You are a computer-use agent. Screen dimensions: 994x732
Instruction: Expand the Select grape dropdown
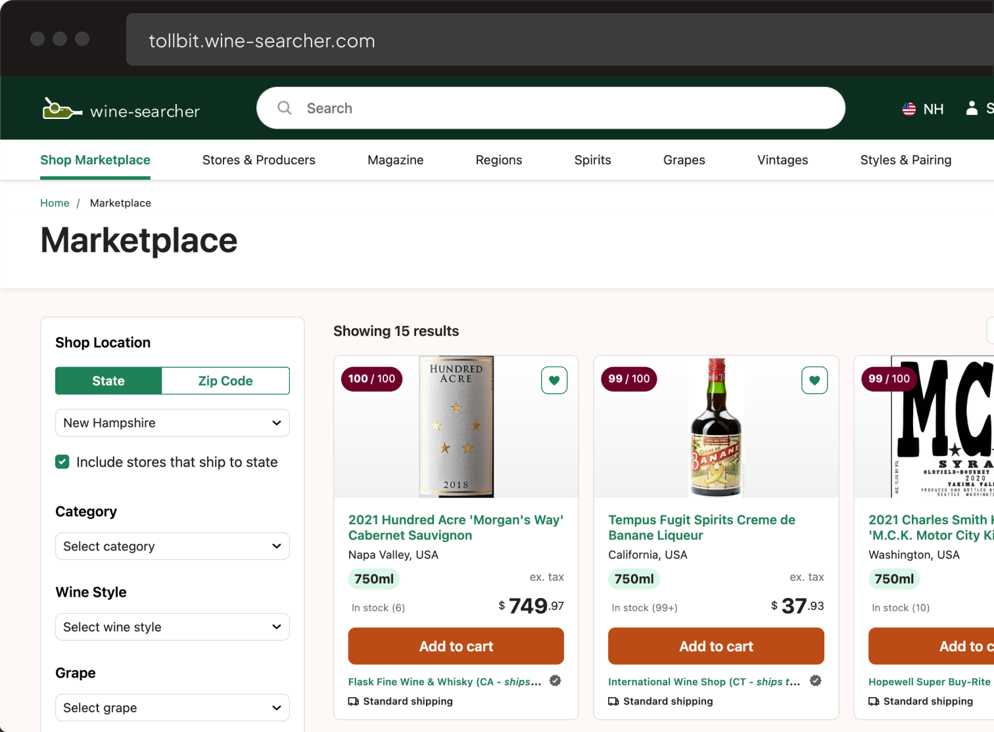(172, 708)
